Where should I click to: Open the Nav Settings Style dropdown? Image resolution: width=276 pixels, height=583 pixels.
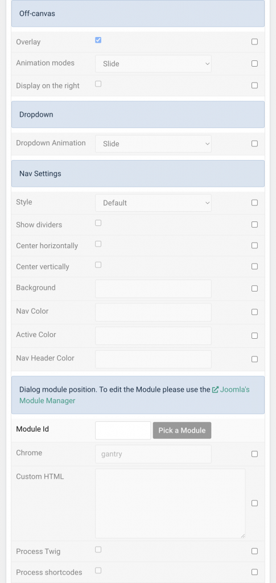pos(153,203)
